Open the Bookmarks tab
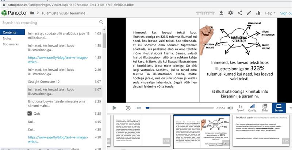 coord(11,44)
